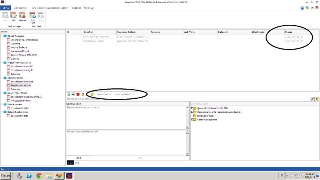Collapse the Ask Questions tree node
Image resolution: width=320 pixels, height=180 pixels.
2,78
